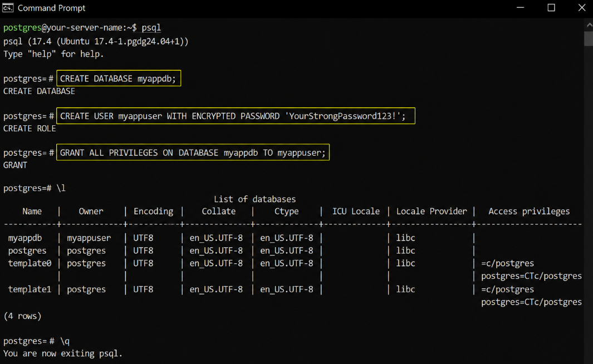Click the 'Name' column header
Image resolution: width=593 pixels, height=364 pixels.
[32, 211]
